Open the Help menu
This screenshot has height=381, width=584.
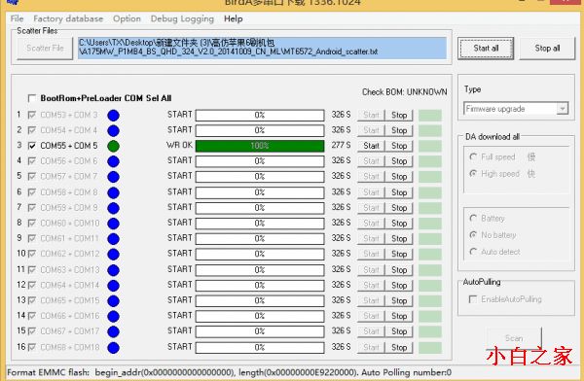(x=234, y=18)
